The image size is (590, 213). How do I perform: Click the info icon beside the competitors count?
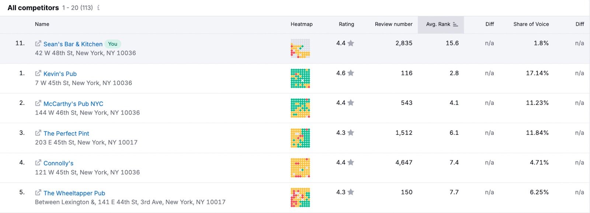[97, 7]
